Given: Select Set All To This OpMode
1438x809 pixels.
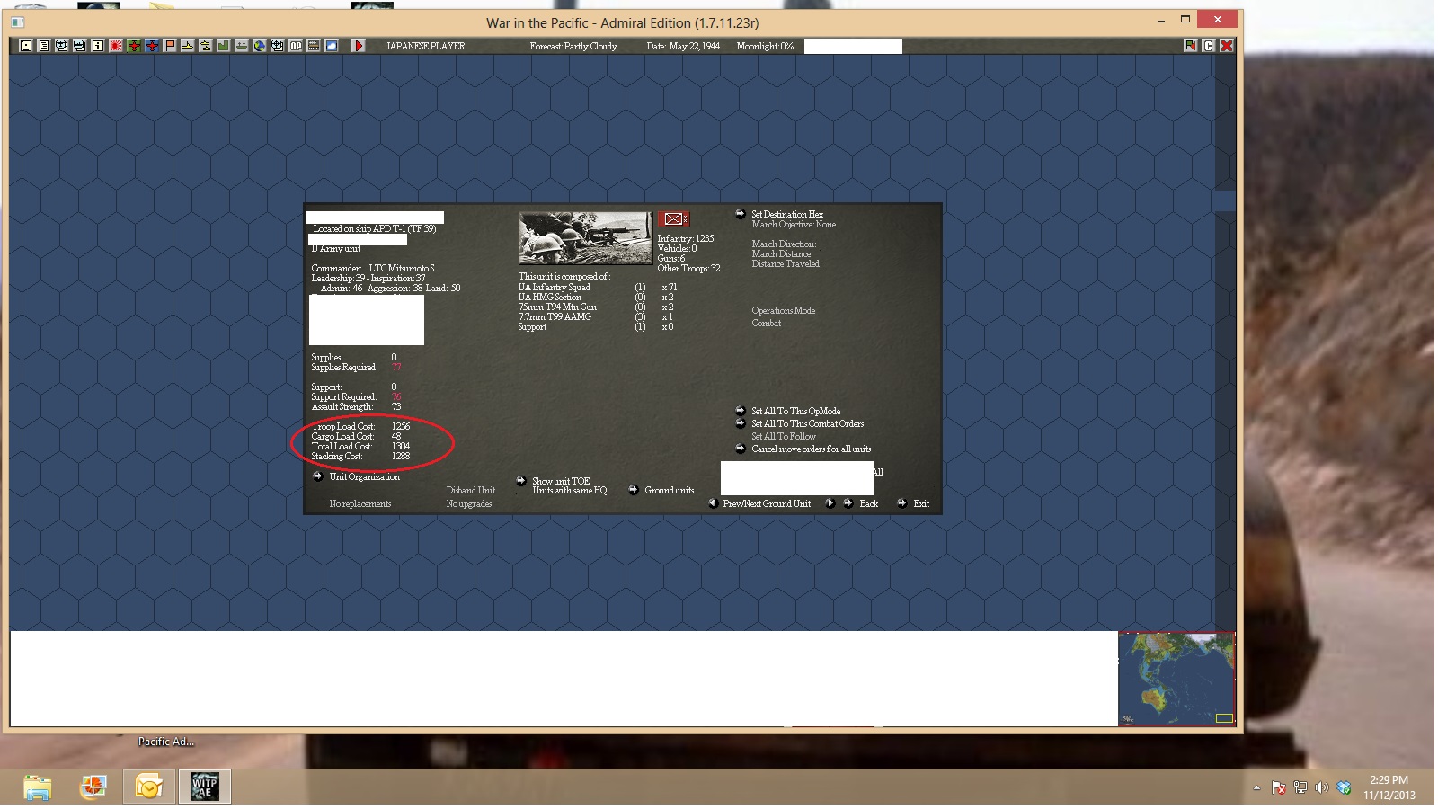Looking at the screenshot, I should pyautogui.click(x=796, y=411).
